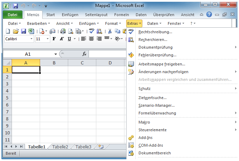The width and height of the screenshot is (239, 161).
Task: Open the classic Bearbeiten menu dropdown
Action: [x=38, y=23]
